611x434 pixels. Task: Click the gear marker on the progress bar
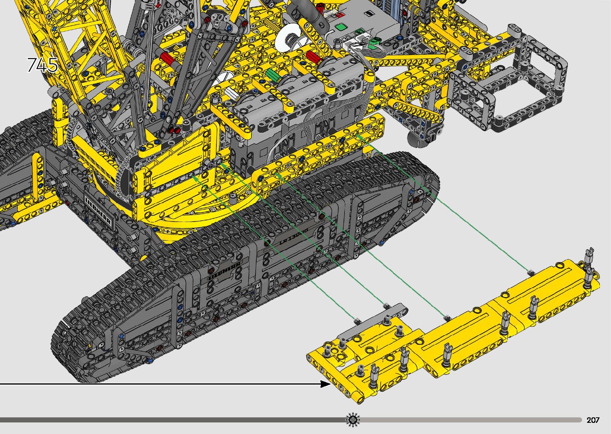(x=353, y=420)
